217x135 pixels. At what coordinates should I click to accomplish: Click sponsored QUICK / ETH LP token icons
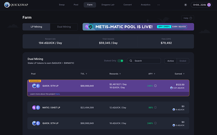click(36, 86)
